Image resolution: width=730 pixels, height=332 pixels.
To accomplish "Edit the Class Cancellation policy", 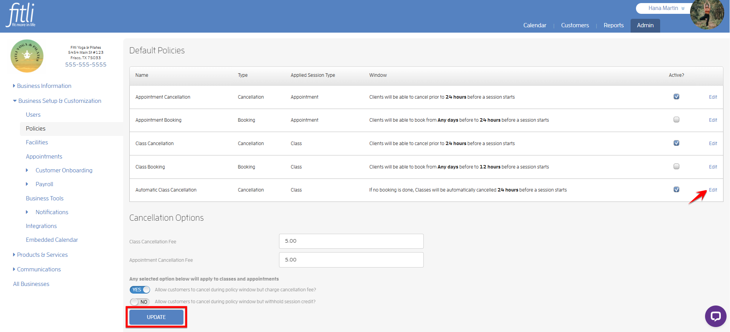I will click(x=713, y=144).
